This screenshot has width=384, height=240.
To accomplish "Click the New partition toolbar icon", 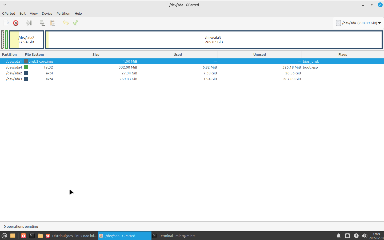I will tap(6, 23).
